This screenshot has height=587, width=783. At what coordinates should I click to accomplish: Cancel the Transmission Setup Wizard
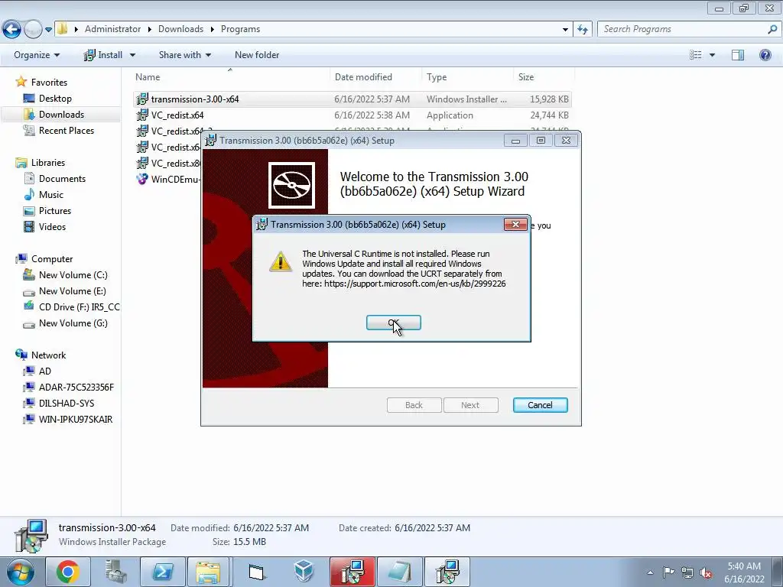coord(541,405)
